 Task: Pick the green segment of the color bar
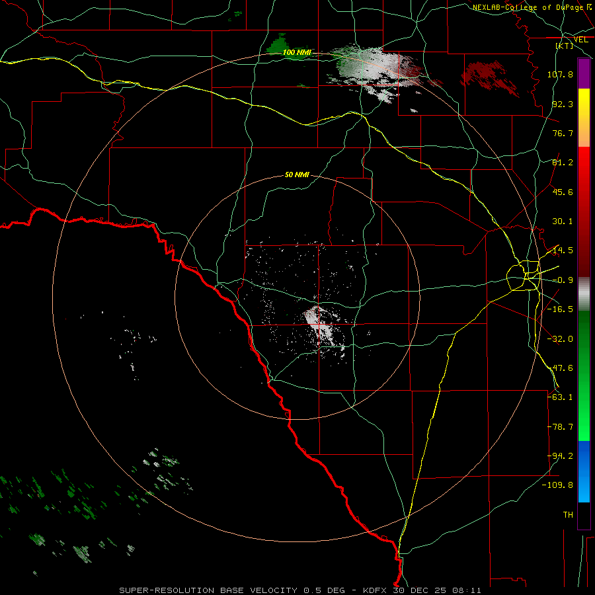[584, 376]
